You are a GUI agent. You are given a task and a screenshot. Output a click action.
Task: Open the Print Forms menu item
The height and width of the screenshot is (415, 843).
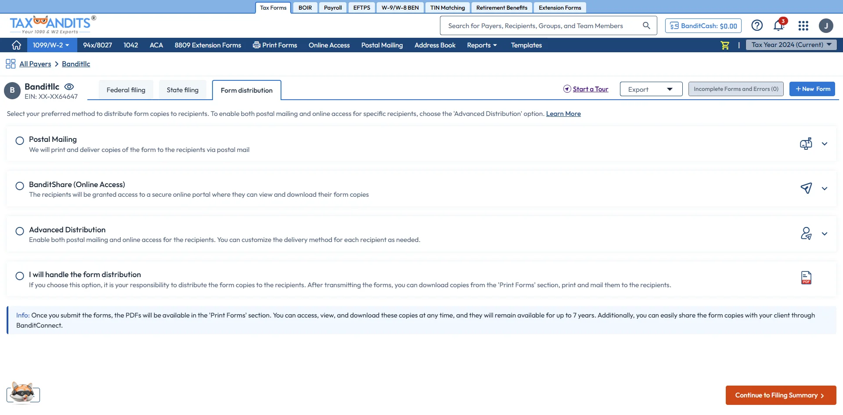(275, 45)
